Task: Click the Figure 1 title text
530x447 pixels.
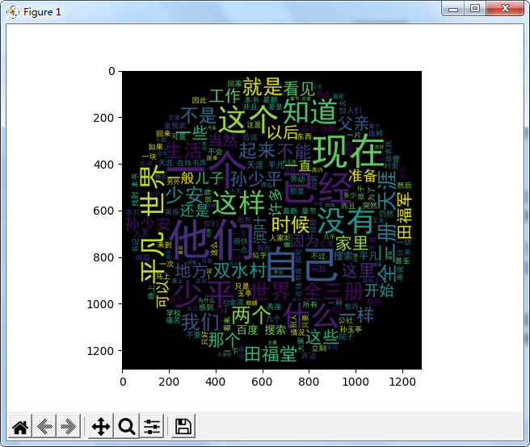Action: [42, 12]
